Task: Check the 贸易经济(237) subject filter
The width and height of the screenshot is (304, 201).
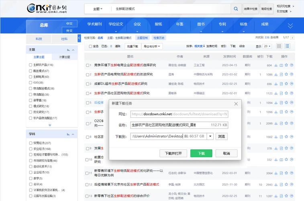Action: (x=31, y=143)
